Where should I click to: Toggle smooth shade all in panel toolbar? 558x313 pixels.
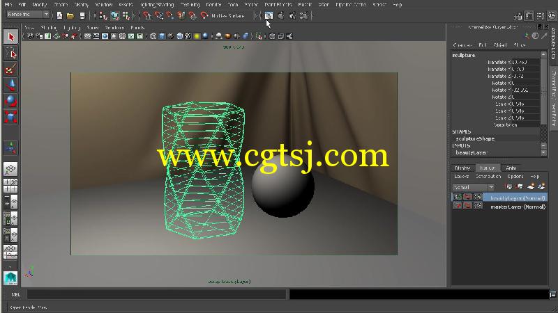162,36
